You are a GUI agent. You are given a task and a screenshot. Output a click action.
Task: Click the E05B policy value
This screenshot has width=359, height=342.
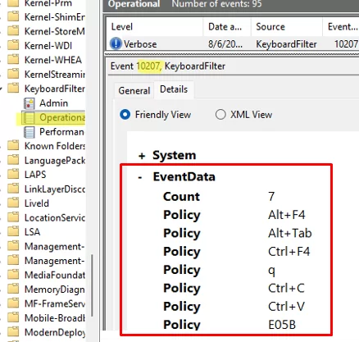[x=282, y=325]
